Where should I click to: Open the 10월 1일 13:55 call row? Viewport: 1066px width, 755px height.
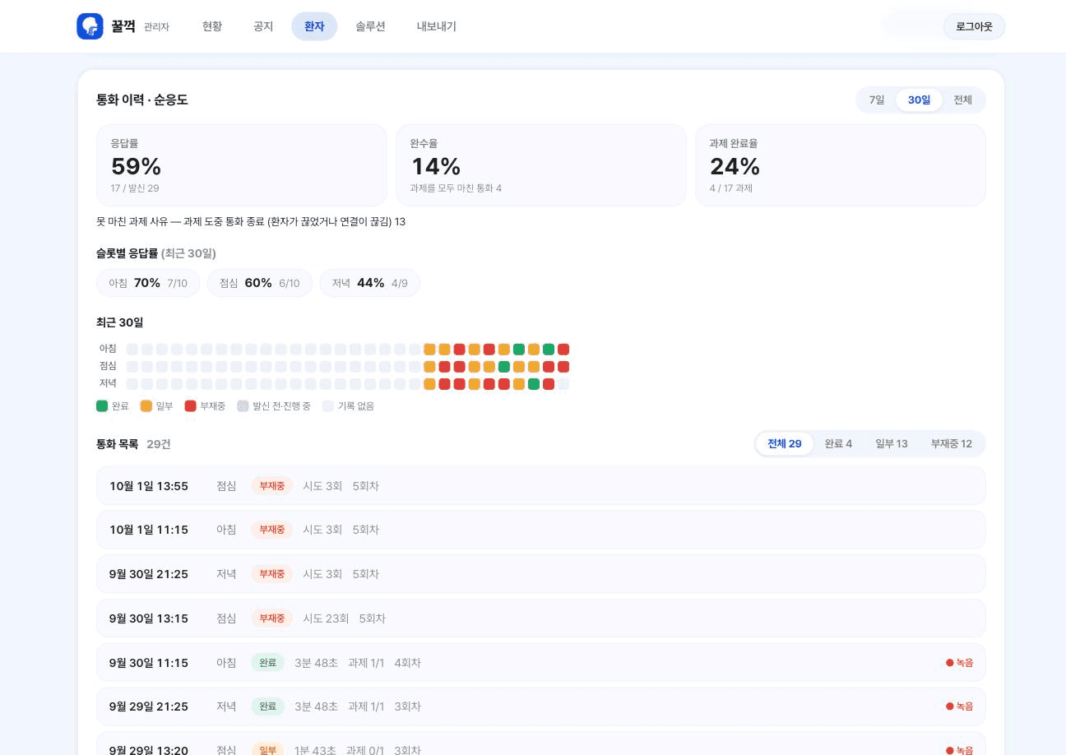(x=541, y=486)
